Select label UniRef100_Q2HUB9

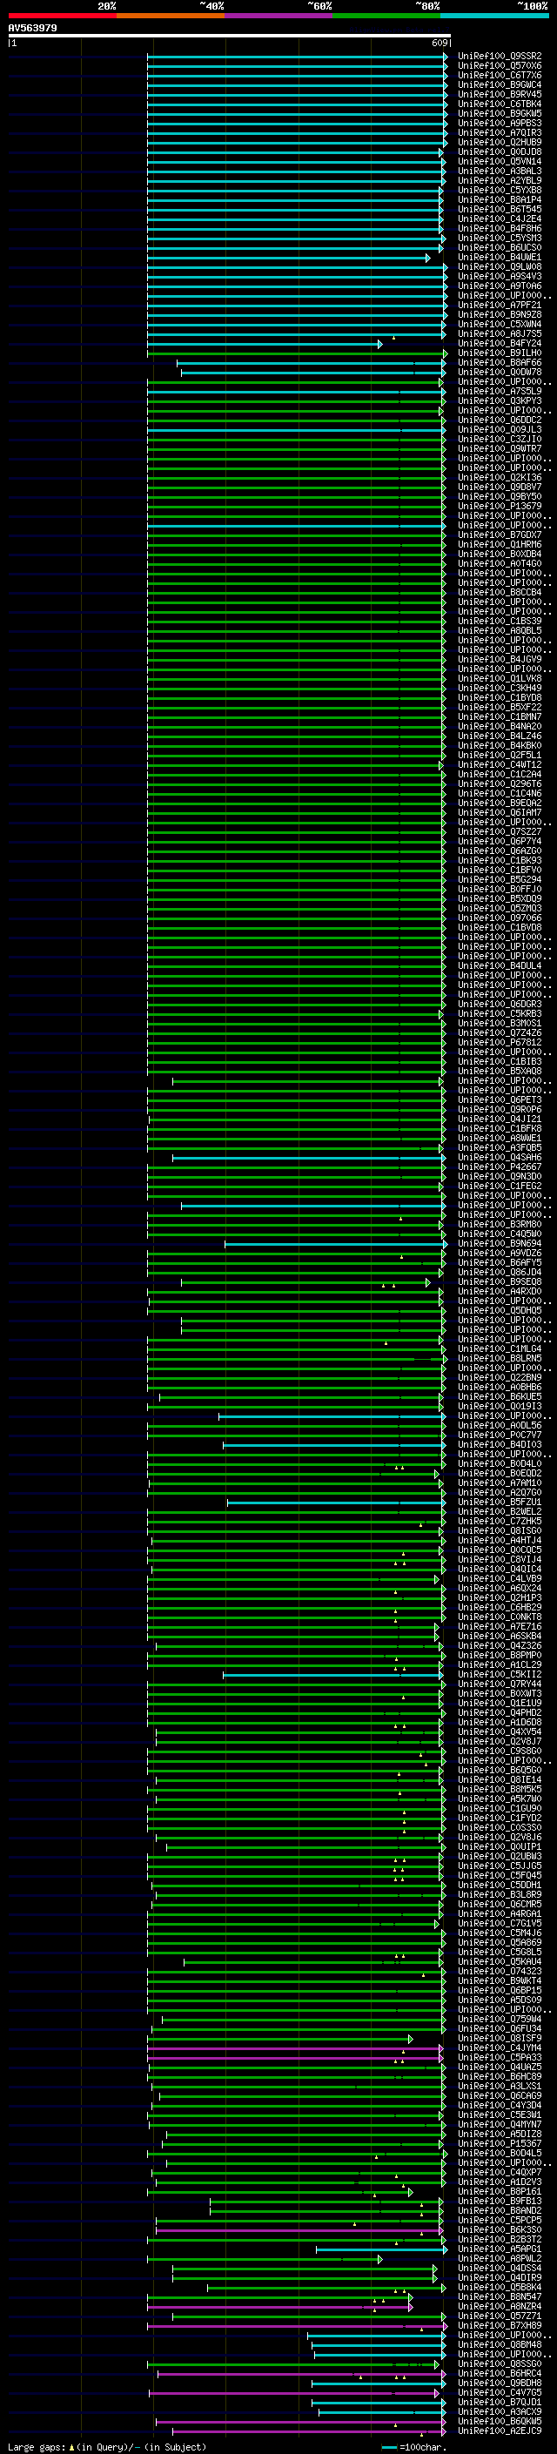tap(500, 142)
